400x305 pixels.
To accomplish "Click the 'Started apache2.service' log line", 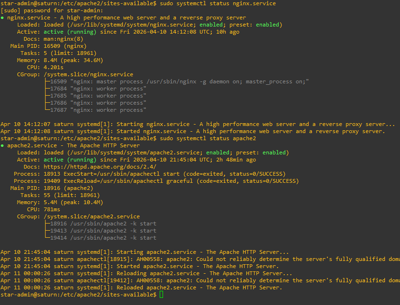I will coord(139,267).
